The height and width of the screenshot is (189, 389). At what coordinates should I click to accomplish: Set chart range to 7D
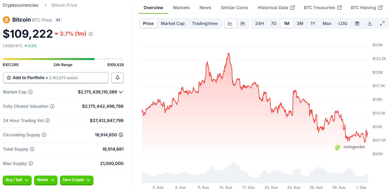274,23
